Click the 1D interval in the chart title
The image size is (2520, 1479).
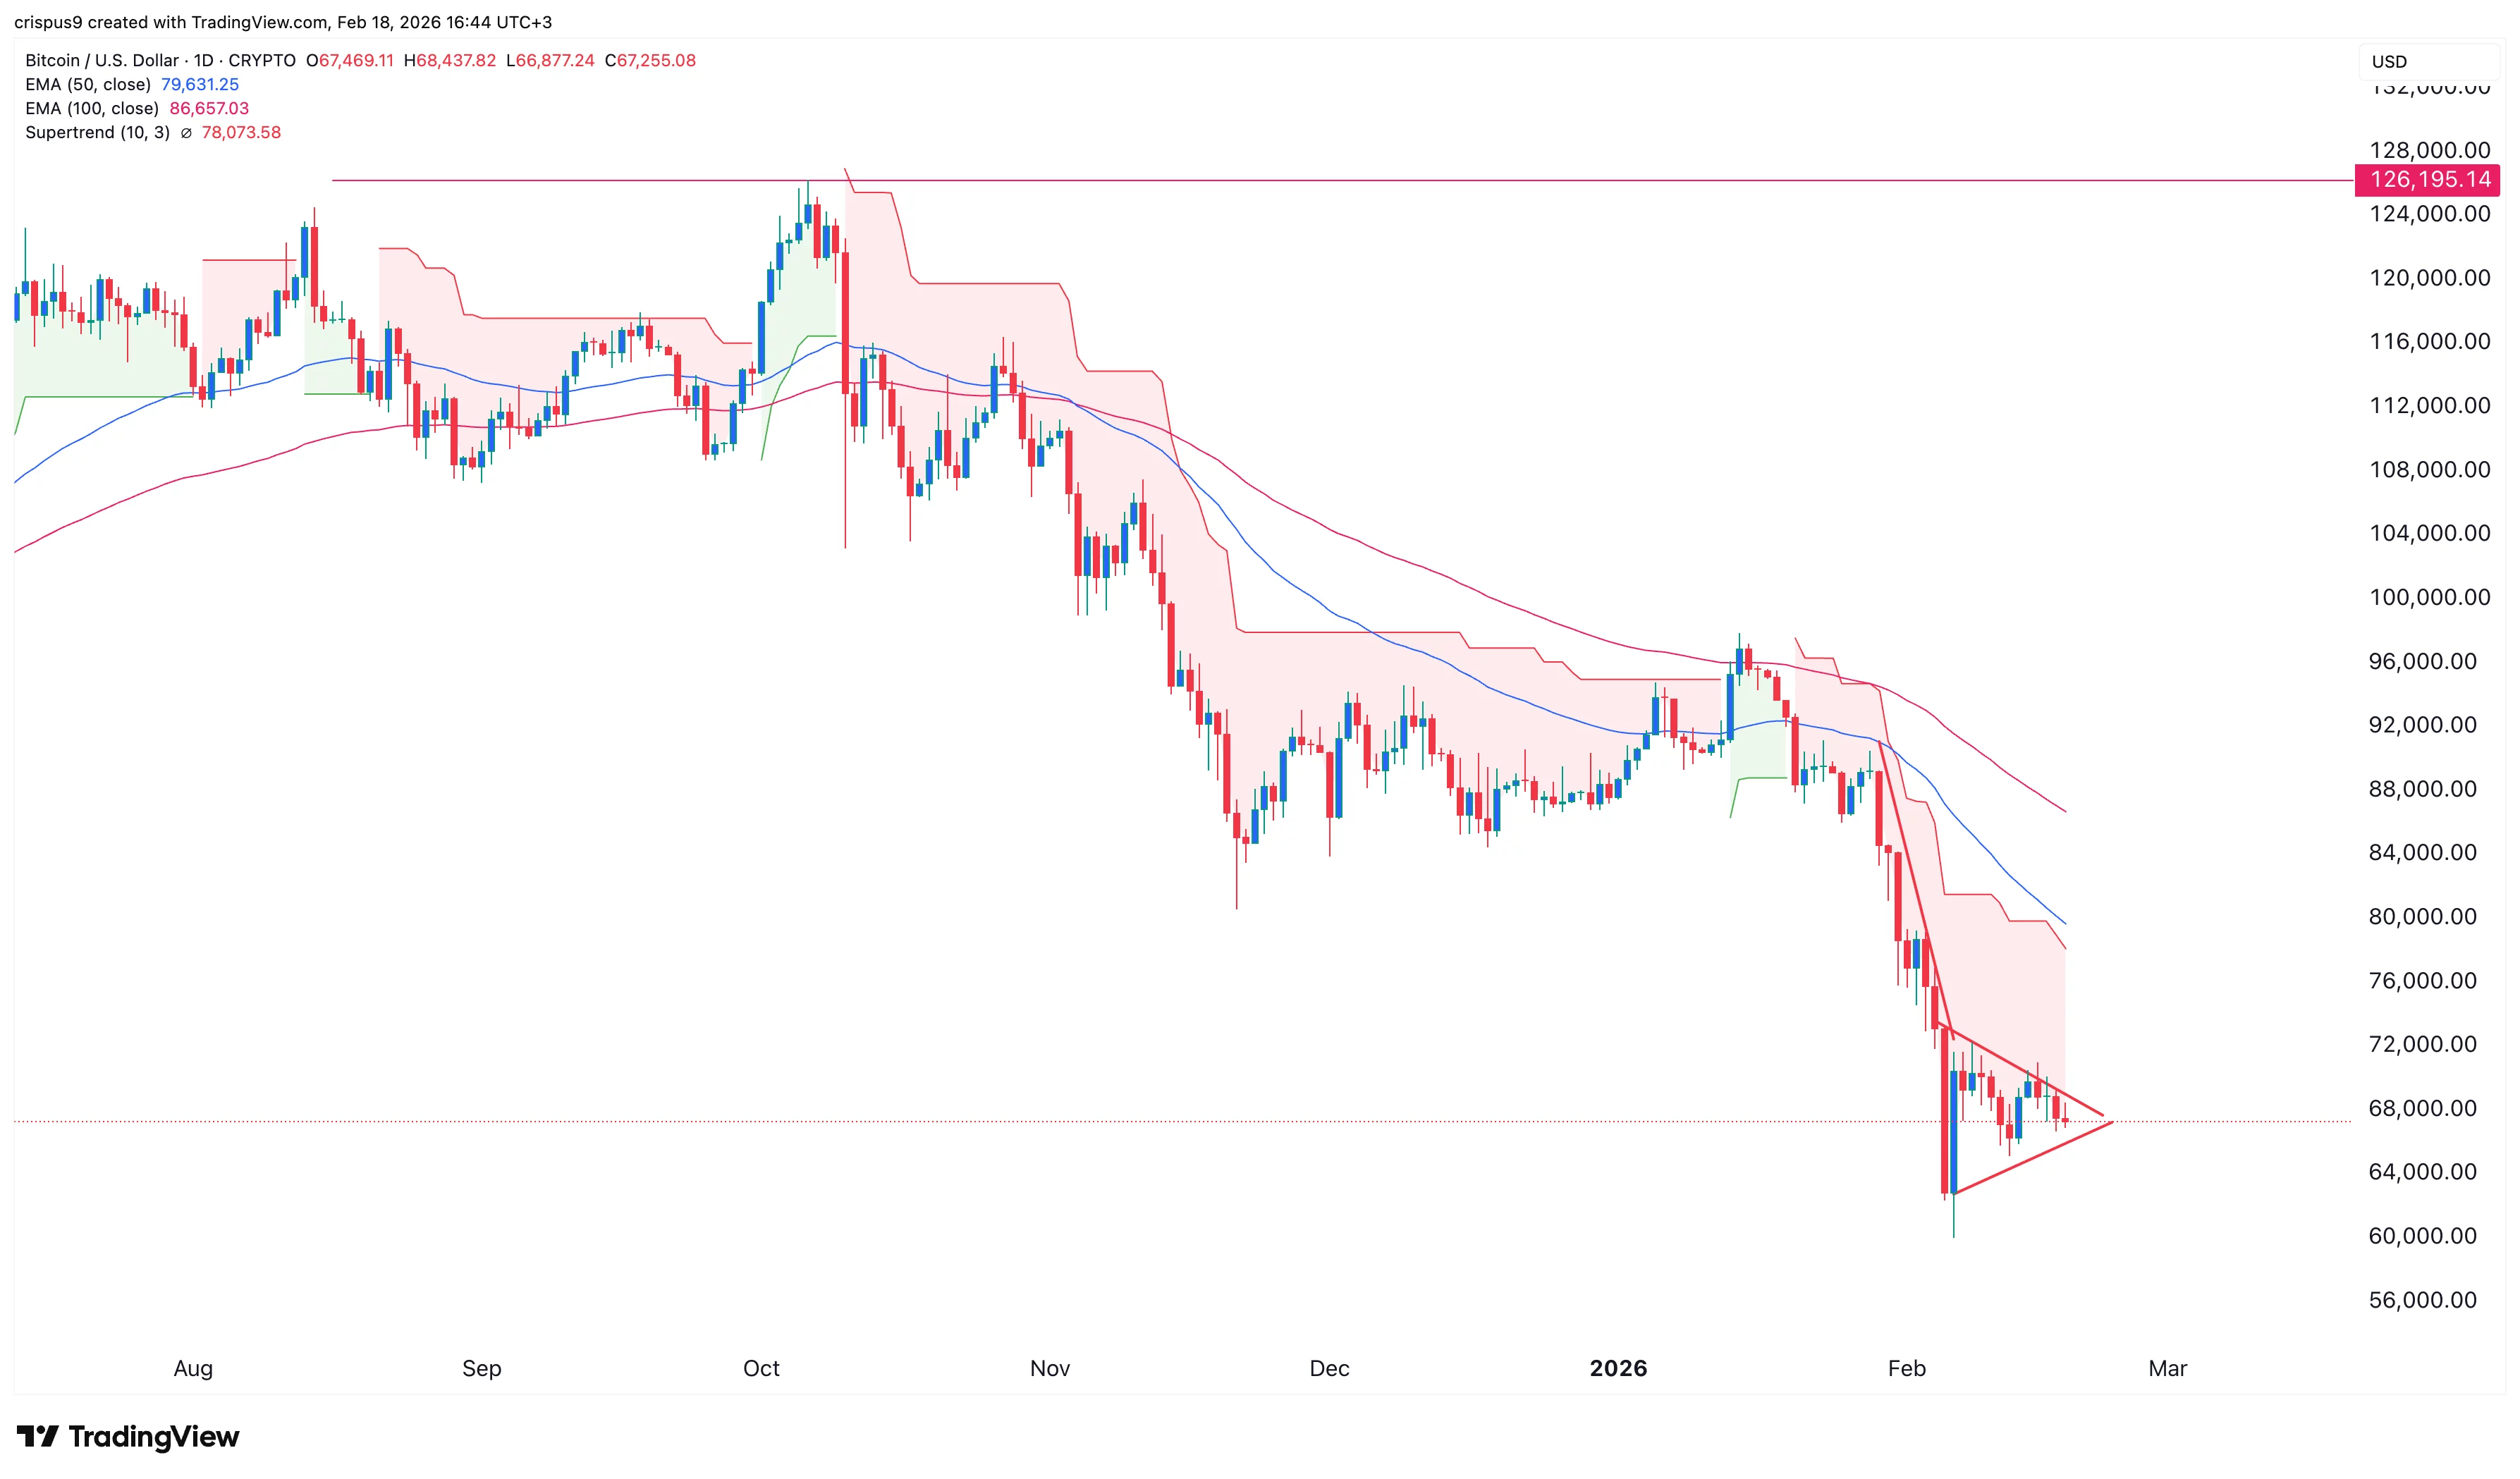coord(203,61)
